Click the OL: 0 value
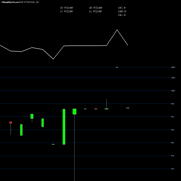181x181 pixels. tap(122, 15)
